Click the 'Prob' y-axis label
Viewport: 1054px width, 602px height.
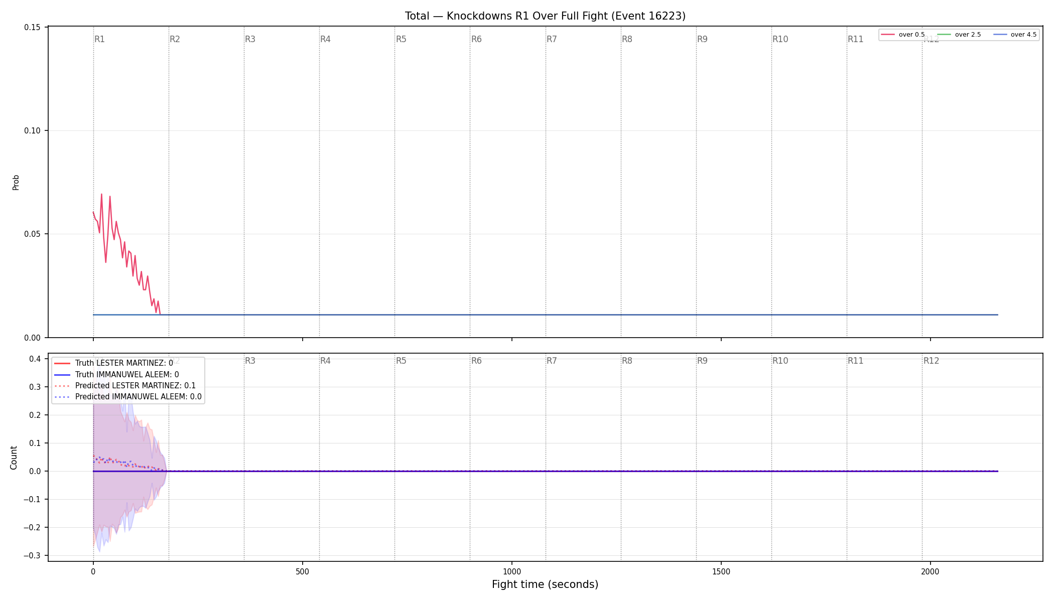click(x=16, y=182)
